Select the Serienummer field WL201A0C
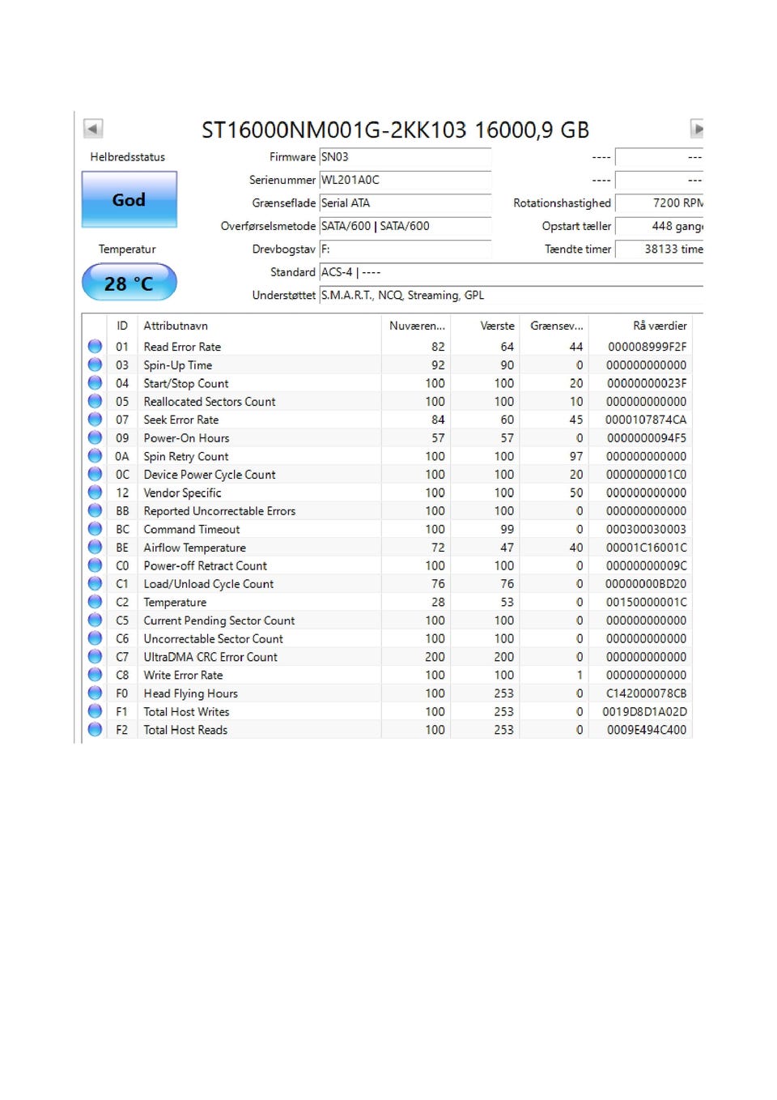 [x=405, y=180]
